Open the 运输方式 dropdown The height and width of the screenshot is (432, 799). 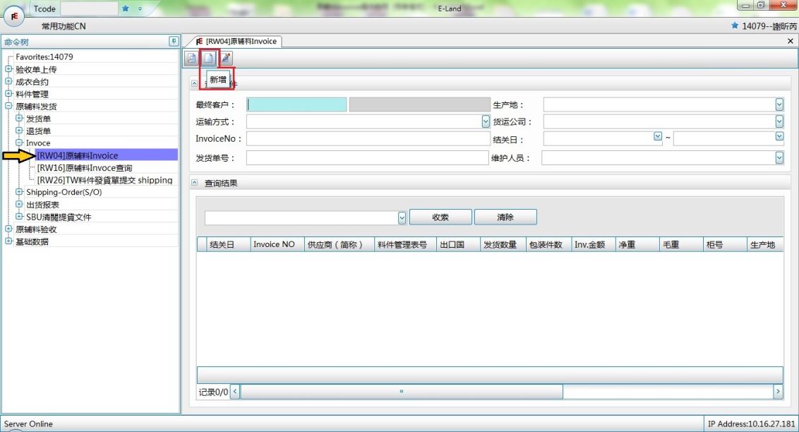[x=486, y=121]
